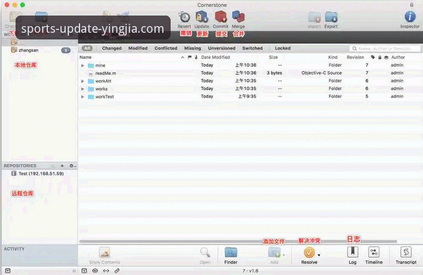Sort by Date Modified column
This screenshot has width=423, height=275.
(x=216, y=57)
